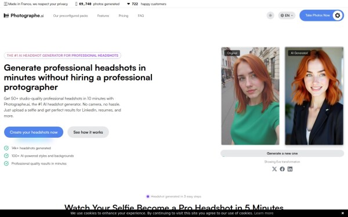Click the AI Generated label on photo
348x217 pixels.
(x=299, y=53)
